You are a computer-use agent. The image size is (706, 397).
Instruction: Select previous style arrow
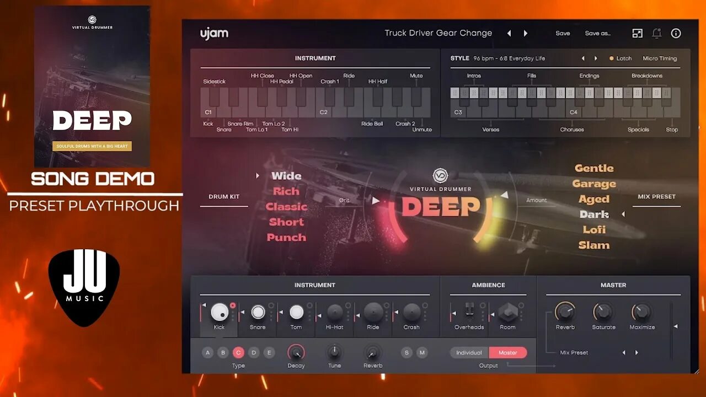pos(583,58)
